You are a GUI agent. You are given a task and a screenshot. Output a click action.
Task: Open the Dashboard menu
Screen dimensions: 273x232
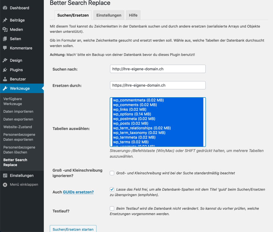coord(19,8)
